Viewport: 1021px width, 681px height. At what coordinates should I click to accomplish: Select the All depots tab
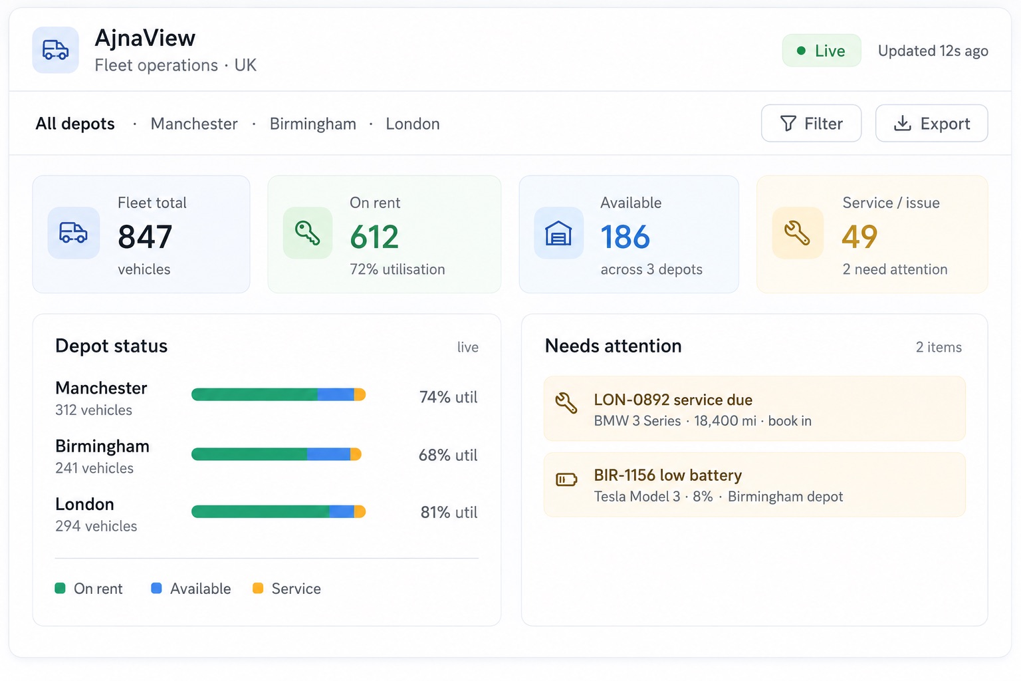tap(75, 124)
